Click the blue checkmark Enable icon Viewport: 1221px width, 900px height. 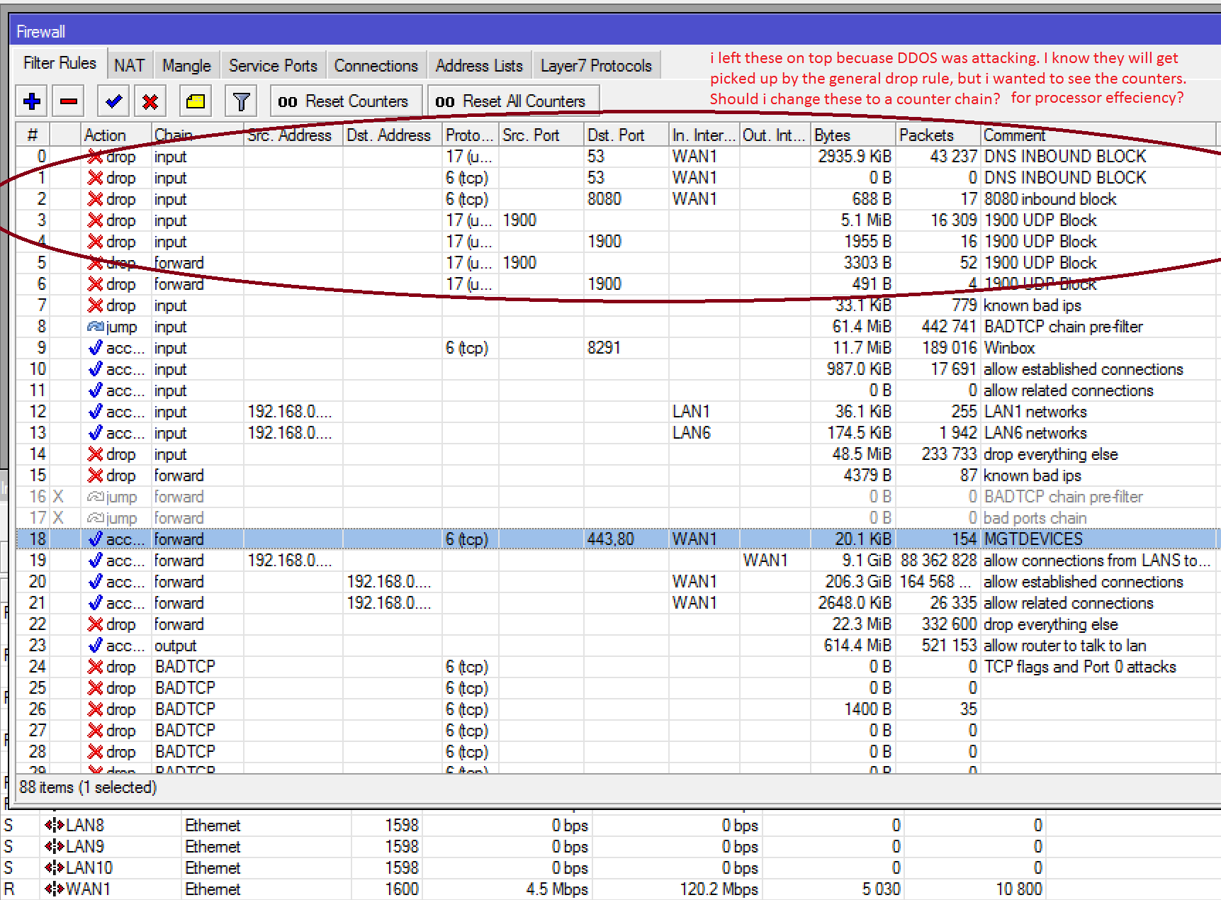pos(113,101)
